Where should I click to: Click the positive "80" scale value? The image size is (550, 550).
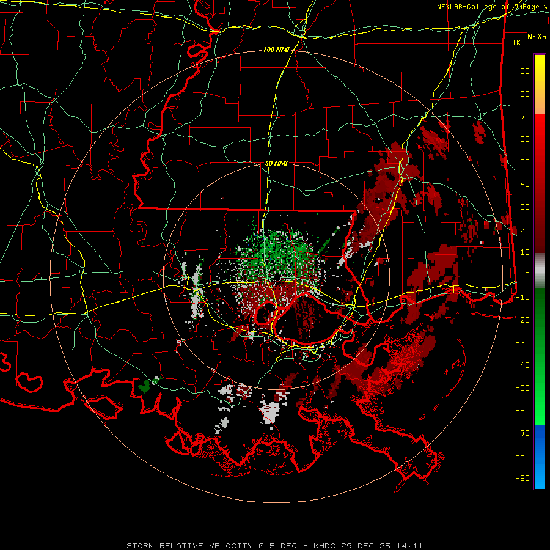tap(525, 94)
